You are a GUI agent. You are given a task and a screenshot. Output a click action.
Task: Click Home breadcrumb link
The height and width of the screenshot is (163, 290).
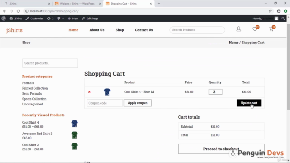tap(234, 43)
